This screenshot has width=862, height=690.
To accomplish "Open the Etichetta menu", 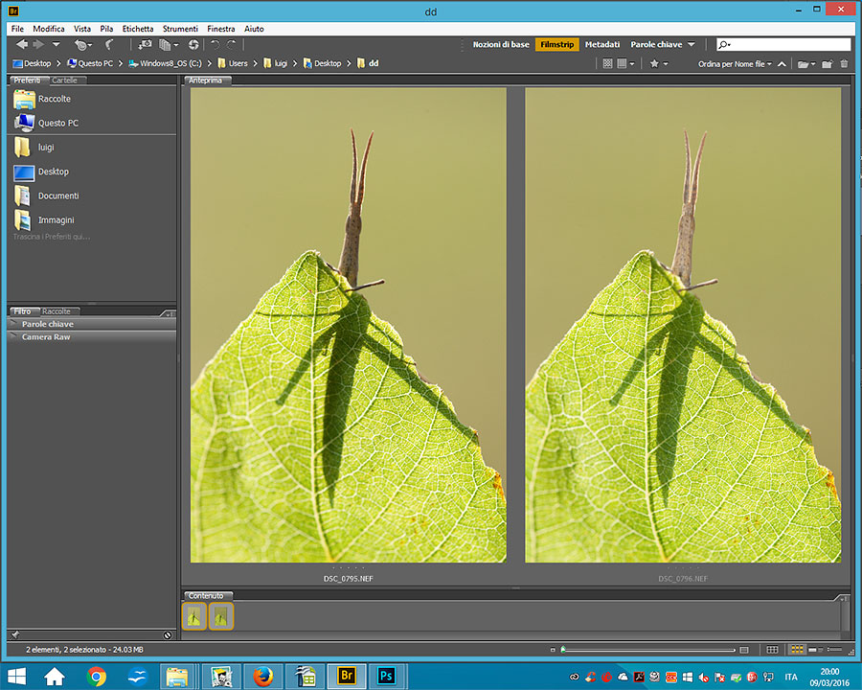I will 137,29.
